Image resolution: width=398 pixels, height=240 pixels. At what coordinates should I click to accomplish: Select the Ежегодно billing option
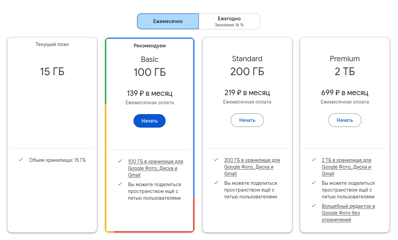coord(229,21)
